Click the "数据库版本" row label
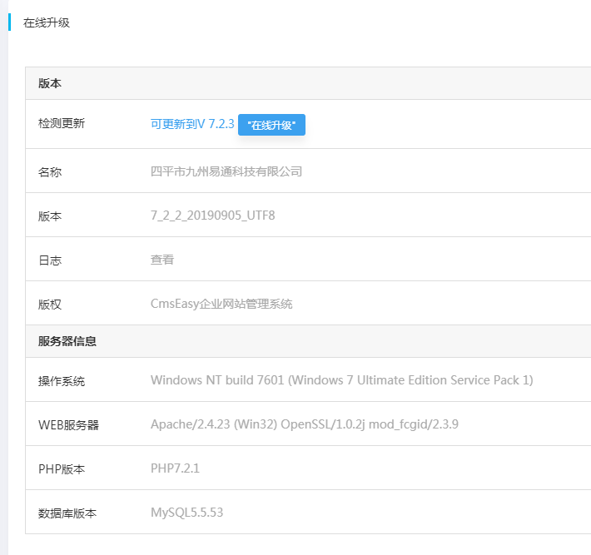The image size is (591, 555). pyautogui.click(x=67, y=513)
